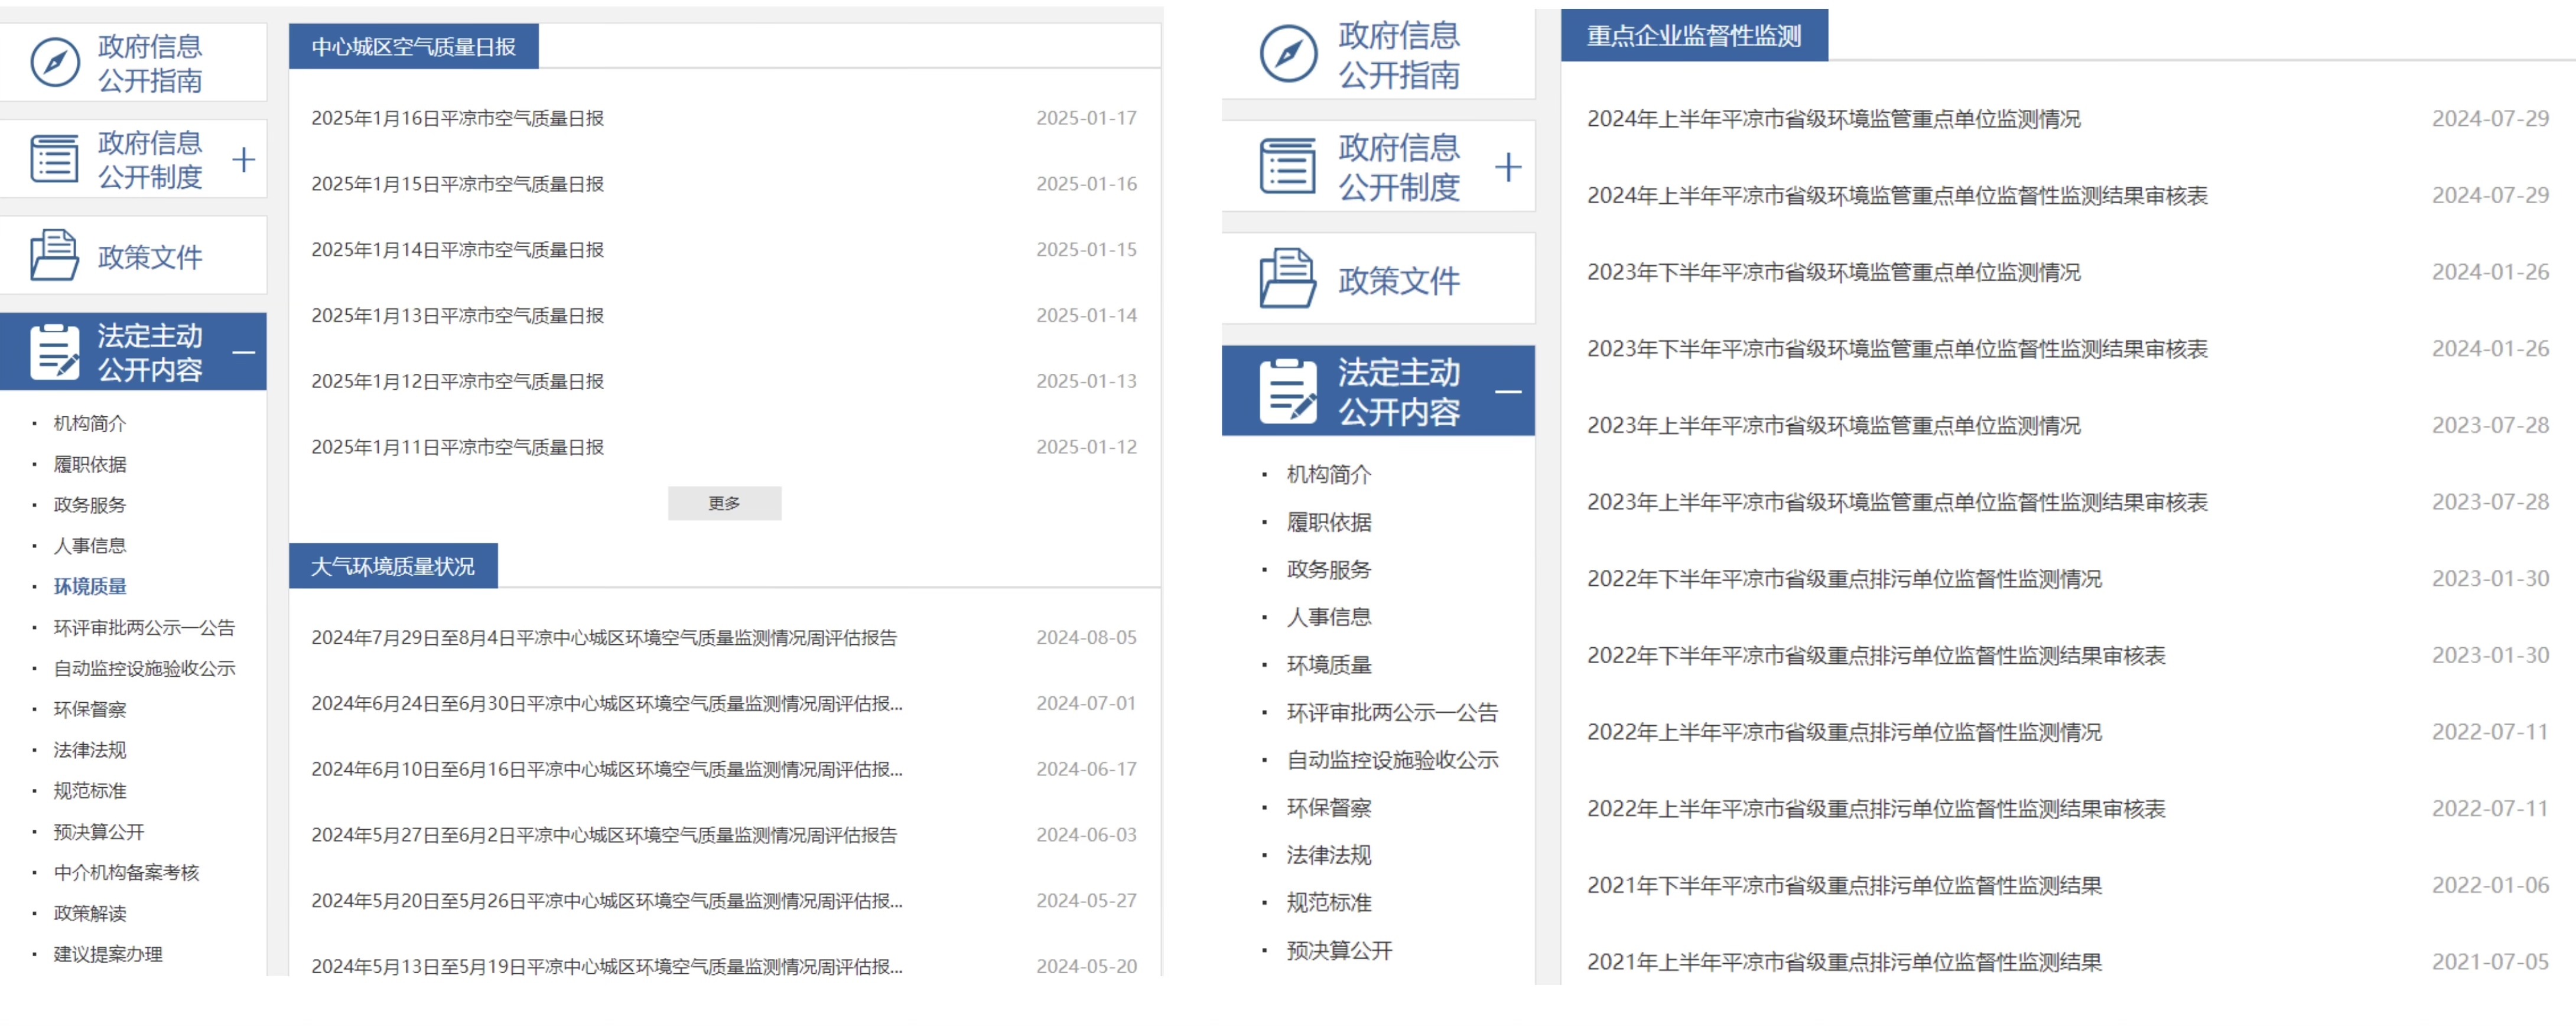
Task: Click clipboard icon for 法定主动公开内容 in left panel
Action: [54, 351]
